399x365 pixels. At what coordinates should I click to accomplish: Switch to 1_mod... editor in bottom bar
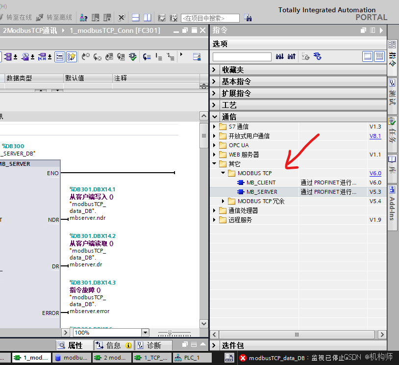click(31, 358)
